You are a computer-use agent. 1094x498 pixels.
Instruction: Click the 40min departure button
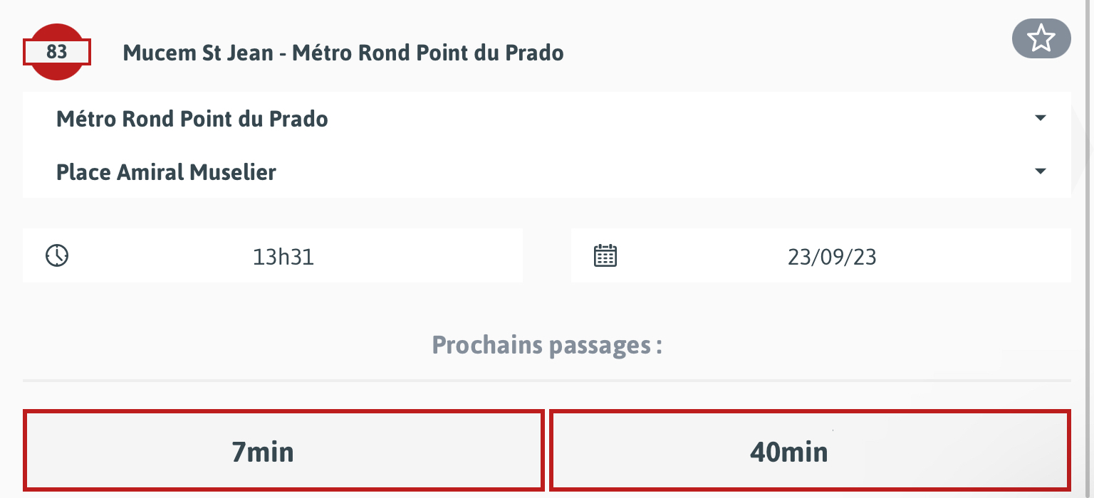[810, 450]
